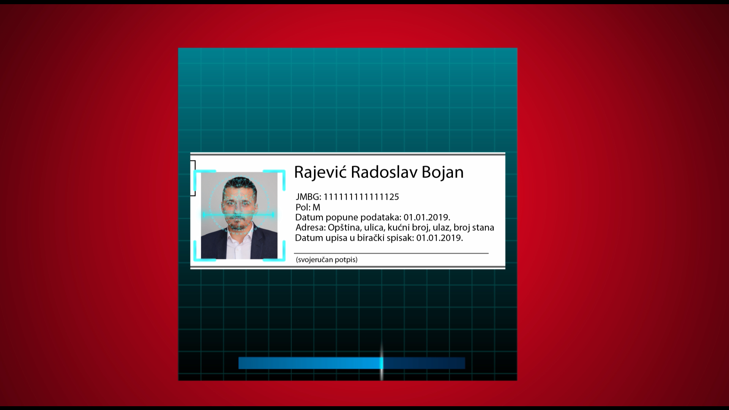Click the "Pol: M" line
729x410 pixels.
click(308, 207)
